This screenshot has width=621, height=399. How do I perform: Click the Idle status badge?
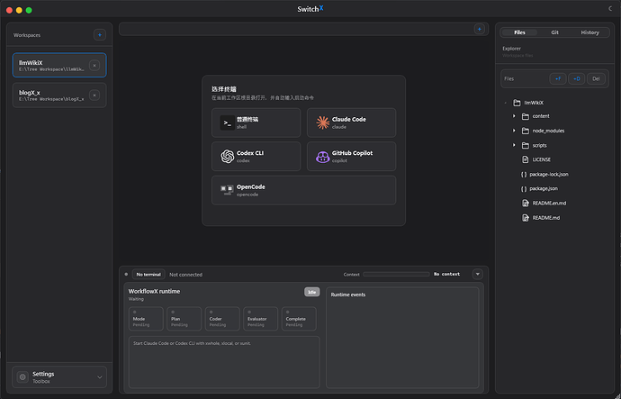click(x=311, y=292)
